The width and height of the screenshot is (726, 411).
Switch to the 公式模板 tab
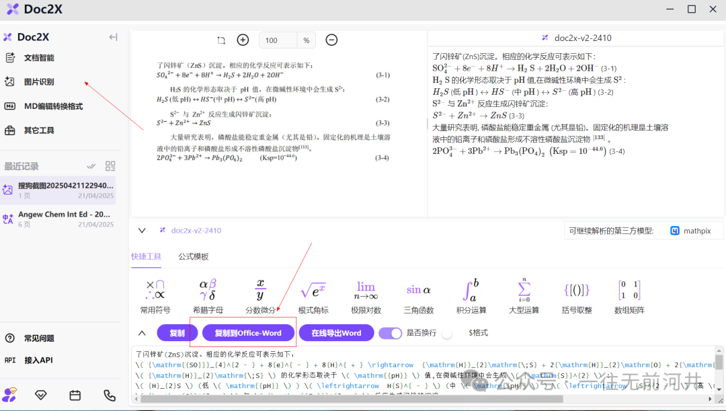coord(193,256)
